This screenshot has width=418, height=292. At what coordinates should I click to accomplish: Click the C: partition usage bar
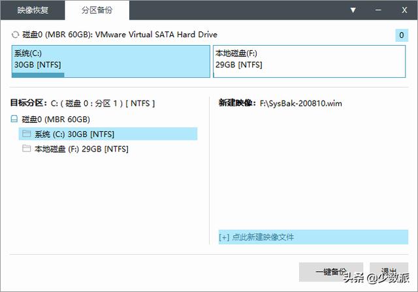point(38,75)
